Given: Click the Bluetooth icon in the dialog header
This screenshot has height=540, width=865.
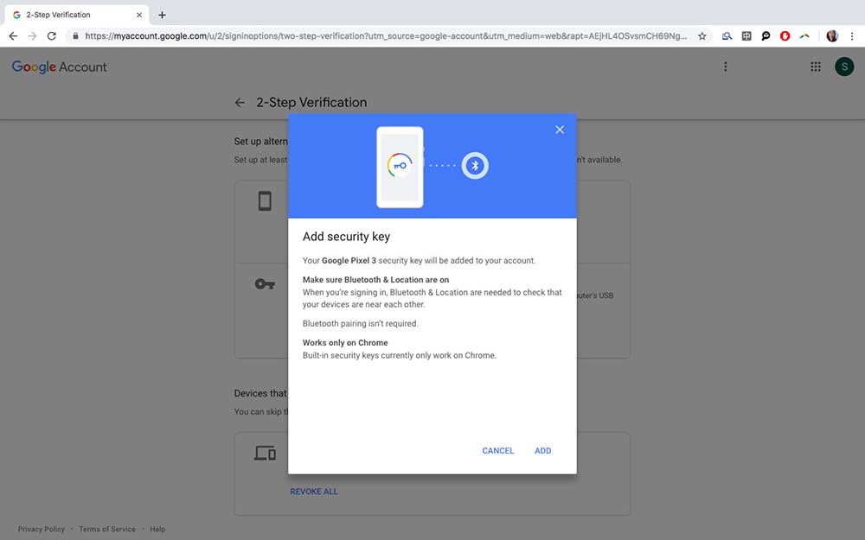Looking at the screenshot, I should [475, 165].
